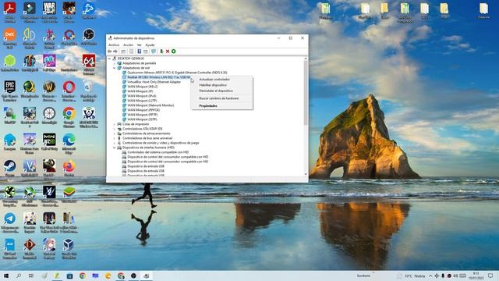Click the volume icon in system tray
Viewport: 499px width, 281px height.
(455, 276)
